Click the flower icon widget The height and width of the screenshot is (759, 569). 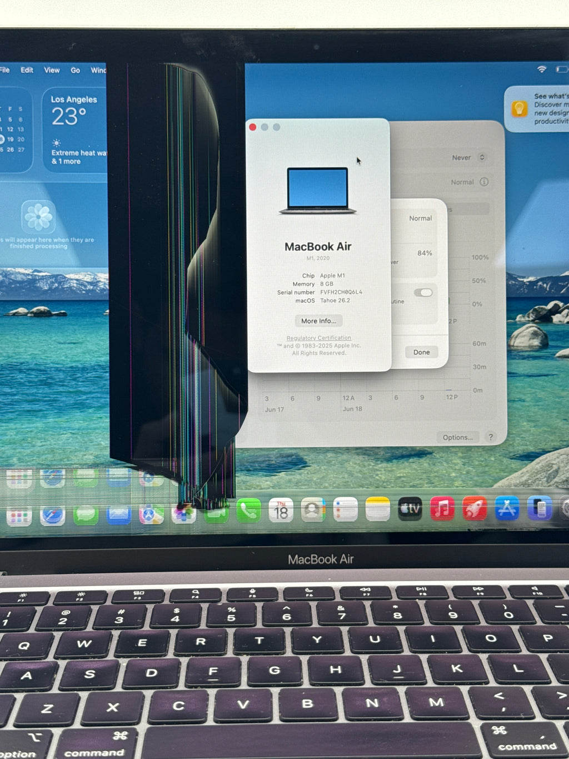pyautogui.click(x=38, y=216)
